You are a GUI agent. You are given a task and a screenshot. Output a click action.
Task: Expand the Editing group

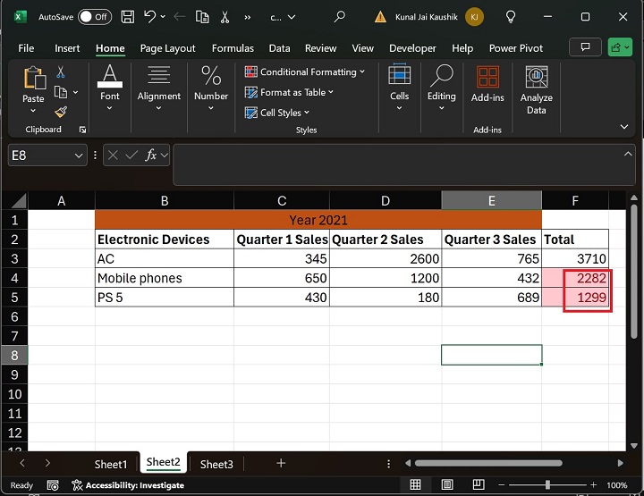[442, 87]
